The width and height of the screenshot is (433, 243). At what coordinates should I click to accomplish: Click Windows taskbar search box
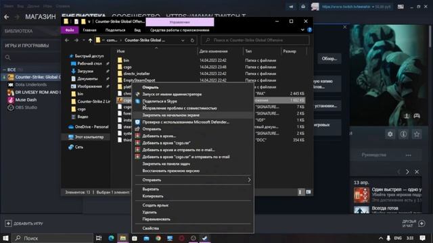coord(53,238)
